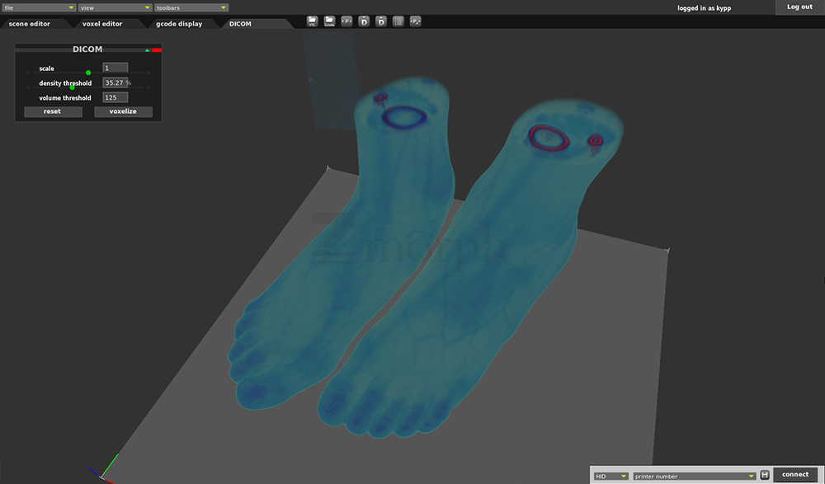Viewport: 825px width, 484px height.
Task: Click the P arrows toolbar icon
Action: (x=346, y=21)
